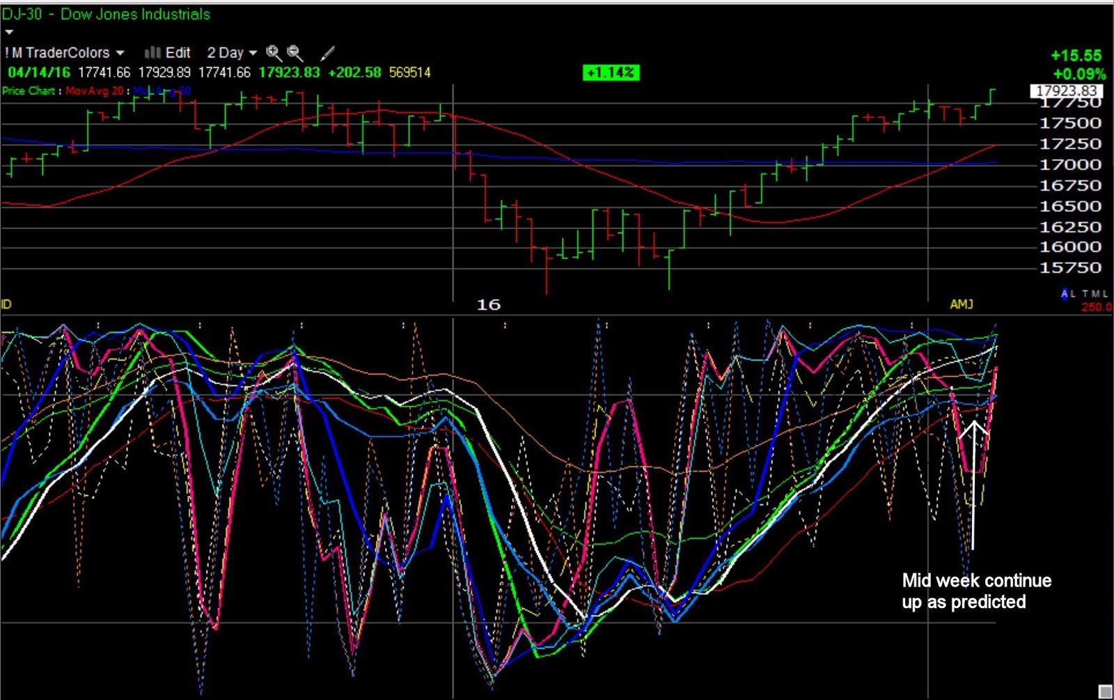Open the 2 Day timeframe dropdown
Viewport: 1114px width, 700px height.
click(253, 53)
